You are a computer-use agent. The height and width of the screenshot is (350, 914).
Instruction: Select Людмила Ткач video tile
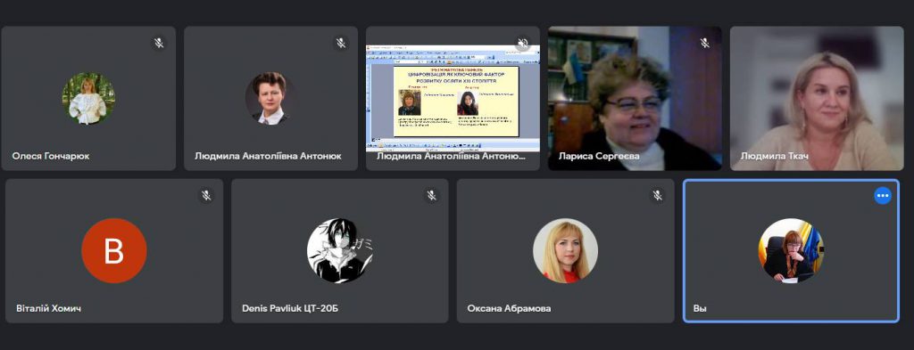(817, 98)
